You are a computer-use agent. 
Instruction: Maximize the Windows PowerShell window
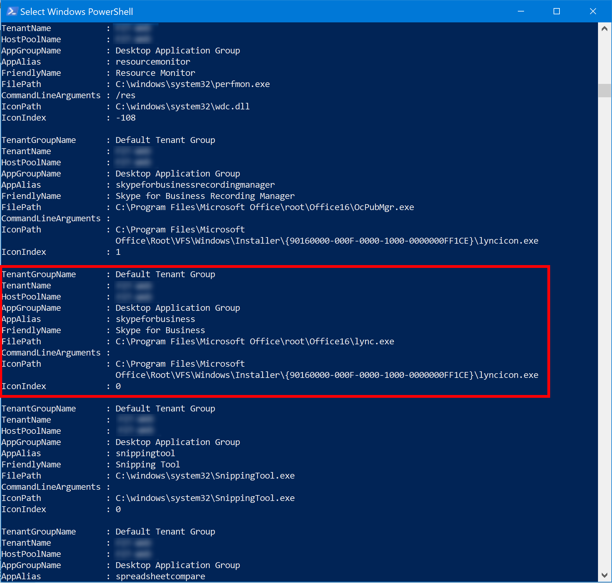pyautogui.click(x=557, y=11)
